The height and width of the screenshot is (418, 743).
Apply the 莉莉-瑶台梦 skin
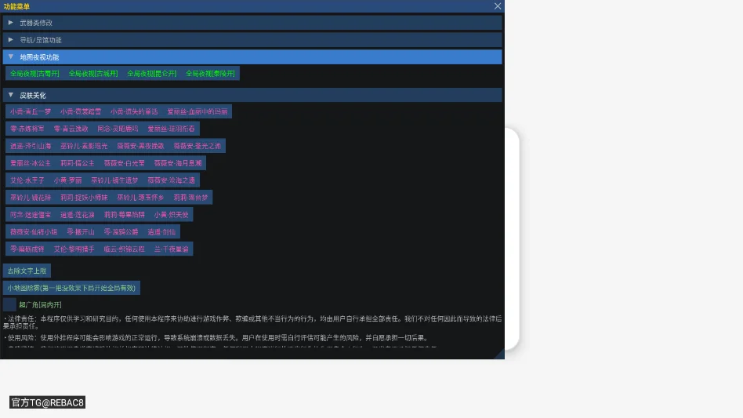(190, 197)
